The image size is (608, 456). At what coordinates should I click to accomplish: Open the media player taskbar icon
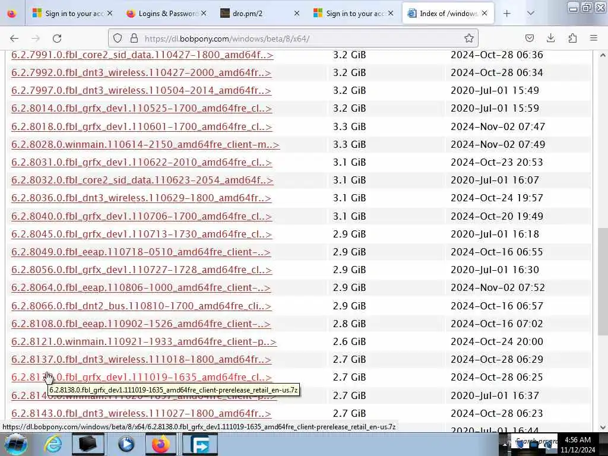tap(126, 444)
